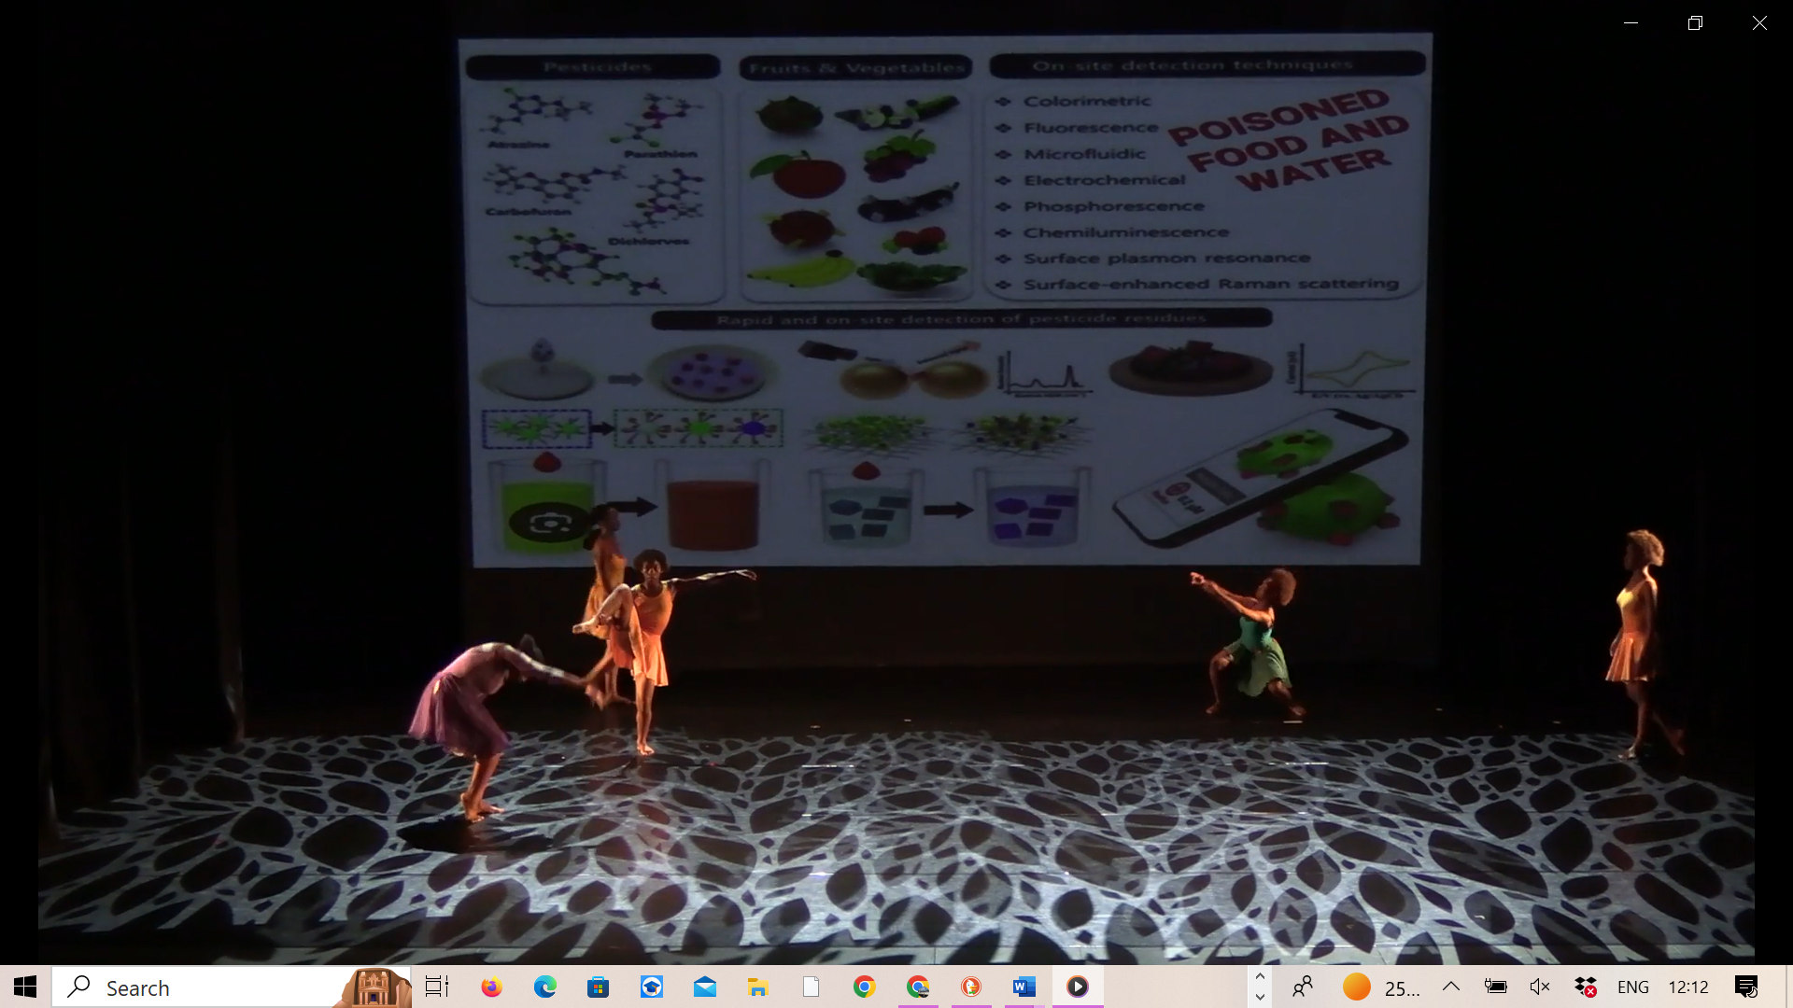
Task: Click the Google Lens overlay on video
Action: [x=550, y=523]
